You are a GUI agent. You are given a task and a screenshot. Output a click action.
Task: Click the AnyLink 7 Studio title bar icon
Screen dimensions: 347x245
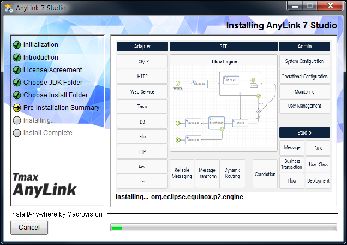9,7
